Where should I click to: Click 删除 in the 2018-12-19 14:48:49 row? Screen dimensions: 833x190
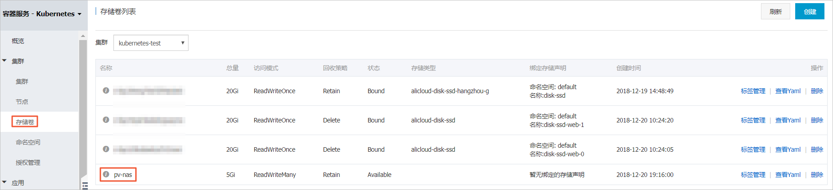pos(817,91)
